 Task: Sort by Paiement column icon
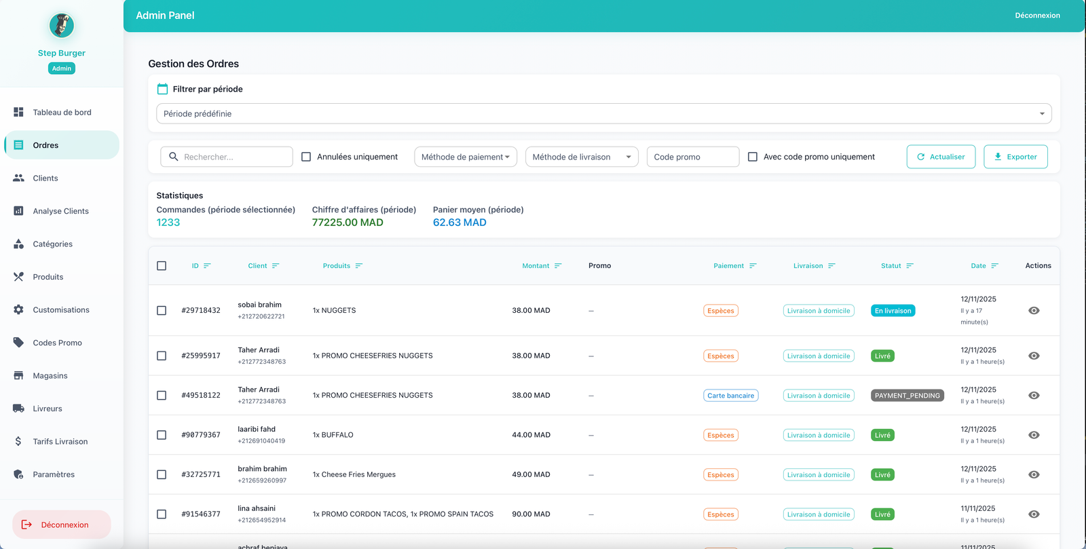point(753,266)
